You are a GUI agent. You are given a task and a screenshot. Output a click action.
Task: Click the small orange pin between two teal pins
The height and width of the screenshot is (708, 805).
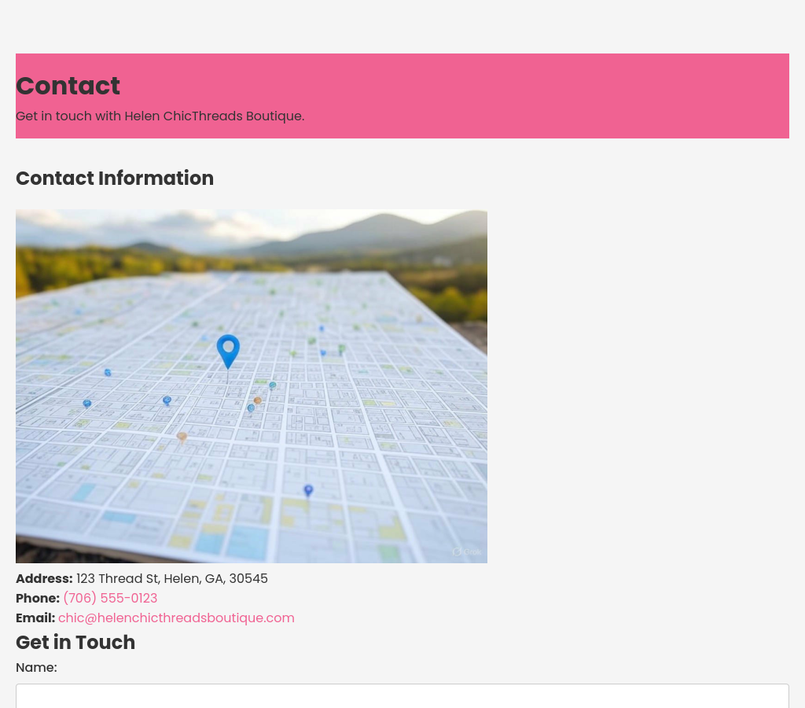click(x=258, y=401)
